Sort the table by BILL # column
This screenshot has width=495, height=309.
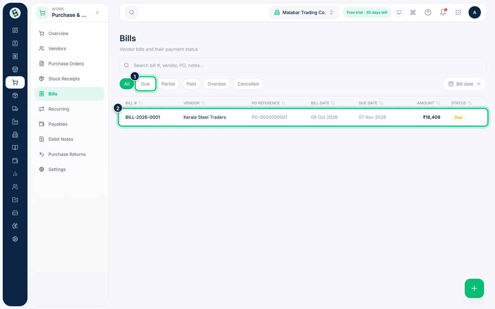[134, 103]
